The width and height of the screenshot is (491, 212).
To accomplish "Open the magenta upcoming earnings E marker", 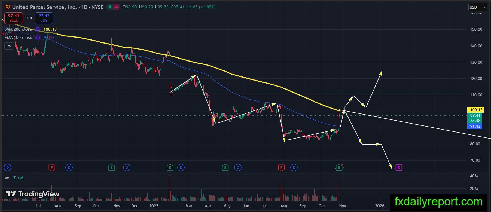I will pyautogui.click(x=398, y=167).
